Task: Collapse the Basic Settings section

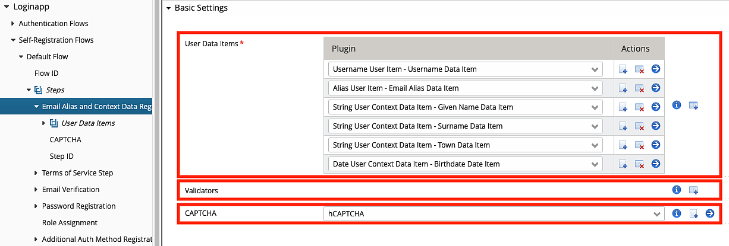Action: tap(169, 8)
